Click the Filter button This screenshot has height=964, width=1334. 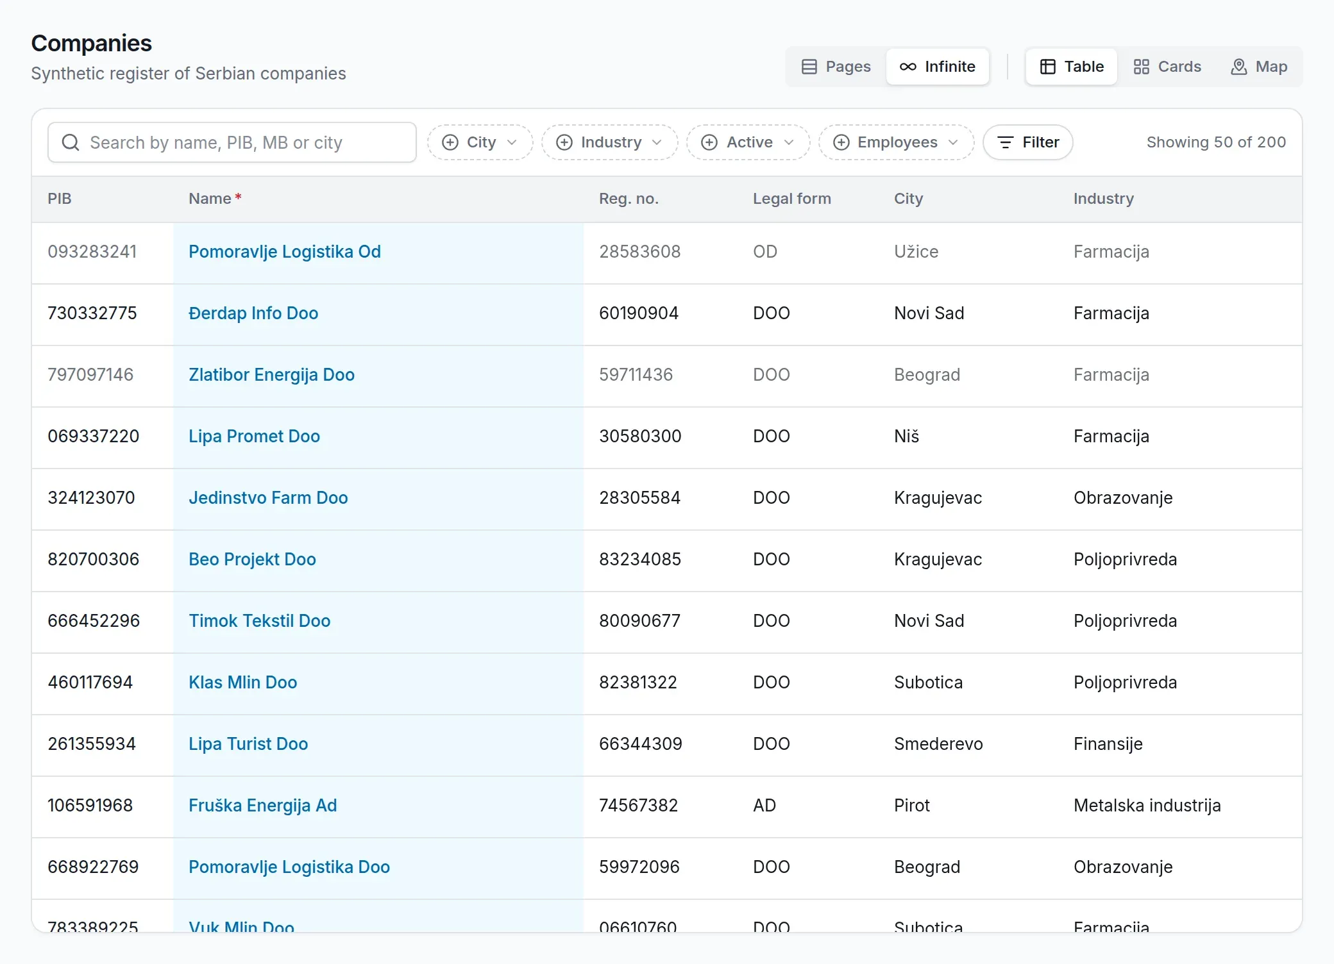click(1028, 142)
